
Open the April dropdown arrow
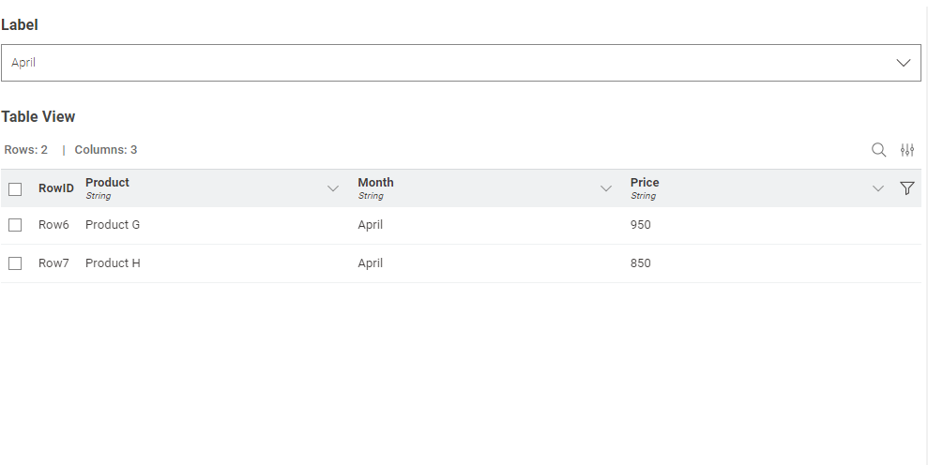[904, 63]
